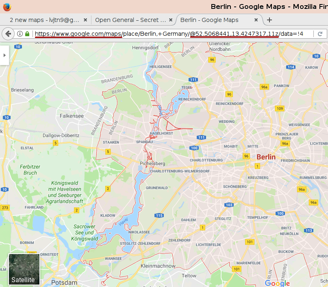Click the 'WEDDING' district label
Image resolution: width=328 pixels, height=287 pixels.
226,122
